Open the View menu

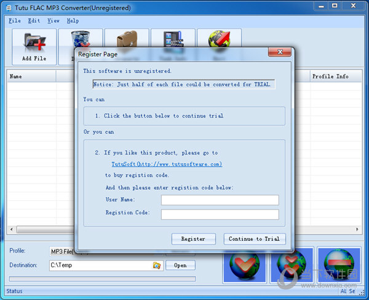tap(54, 21)
